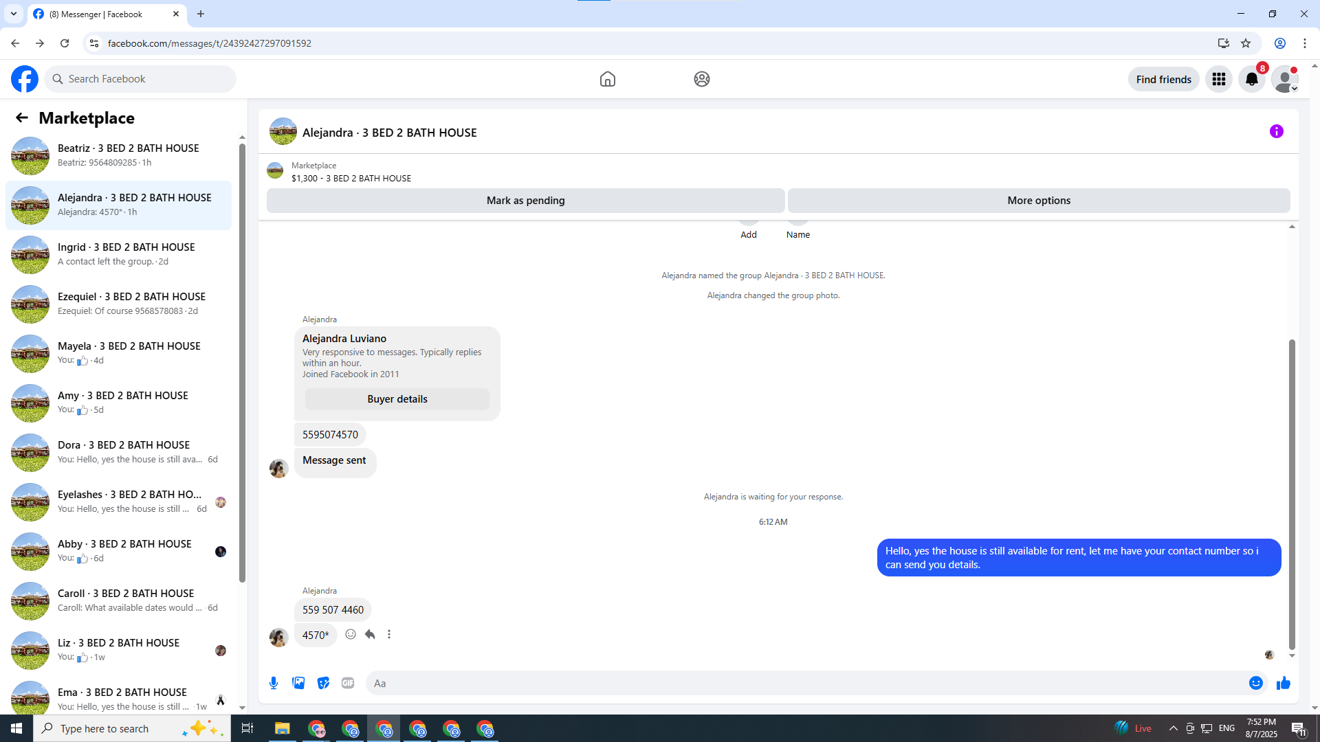Open the emoji picker in message box

1256,683
